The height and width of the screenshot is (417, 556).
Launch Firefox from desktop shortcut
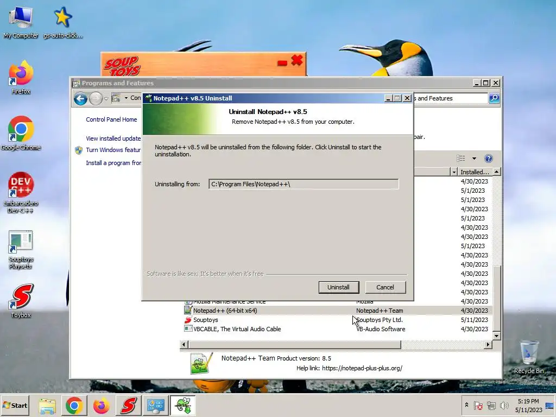click(x=21, y=77)
